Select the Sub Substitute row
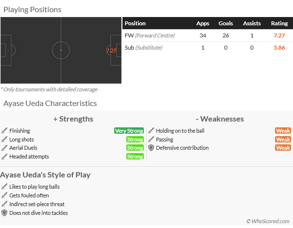This screenshot has height=228, width=293. [207, 48]
